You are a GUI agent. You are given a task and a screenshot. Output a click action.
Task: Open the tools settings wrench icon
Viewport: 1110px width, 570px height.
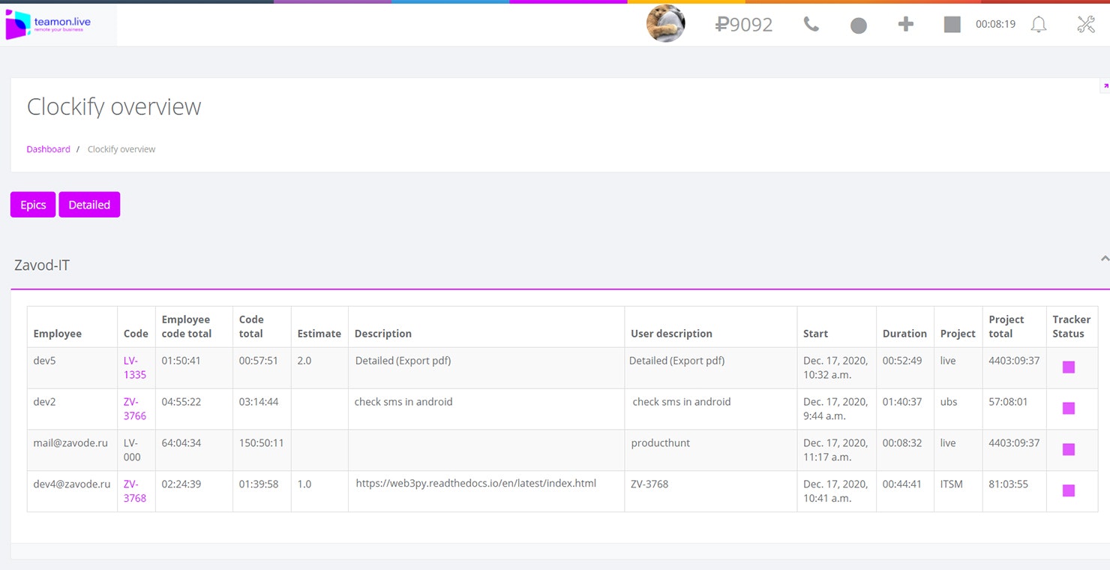pos(1086,25)
